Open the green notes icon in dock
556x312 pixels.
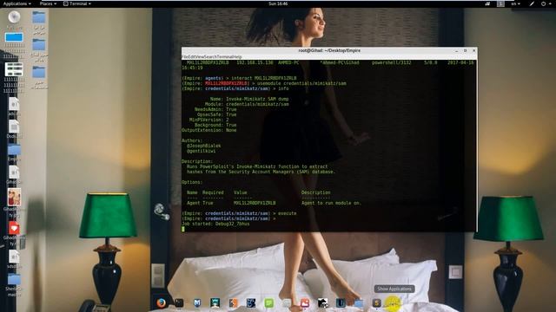click(269, 302)
